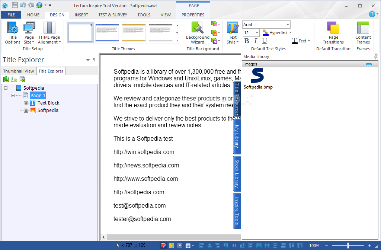Click the zoom slider handle
381x250 pixels.
(x=348, y=246)
